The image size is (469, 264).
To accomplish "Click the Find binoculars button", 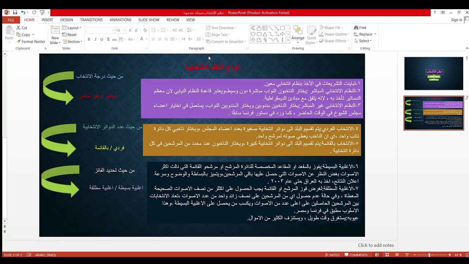I will pos(360,28).
